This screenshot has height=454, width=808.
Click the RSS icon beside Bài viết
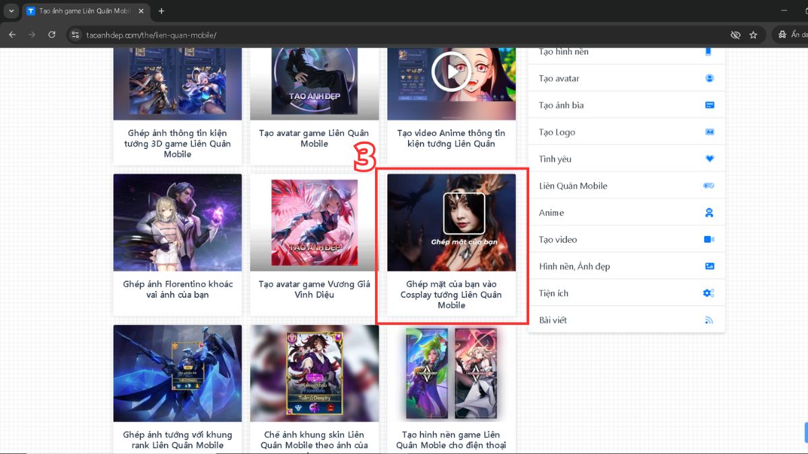coord(709,320)
